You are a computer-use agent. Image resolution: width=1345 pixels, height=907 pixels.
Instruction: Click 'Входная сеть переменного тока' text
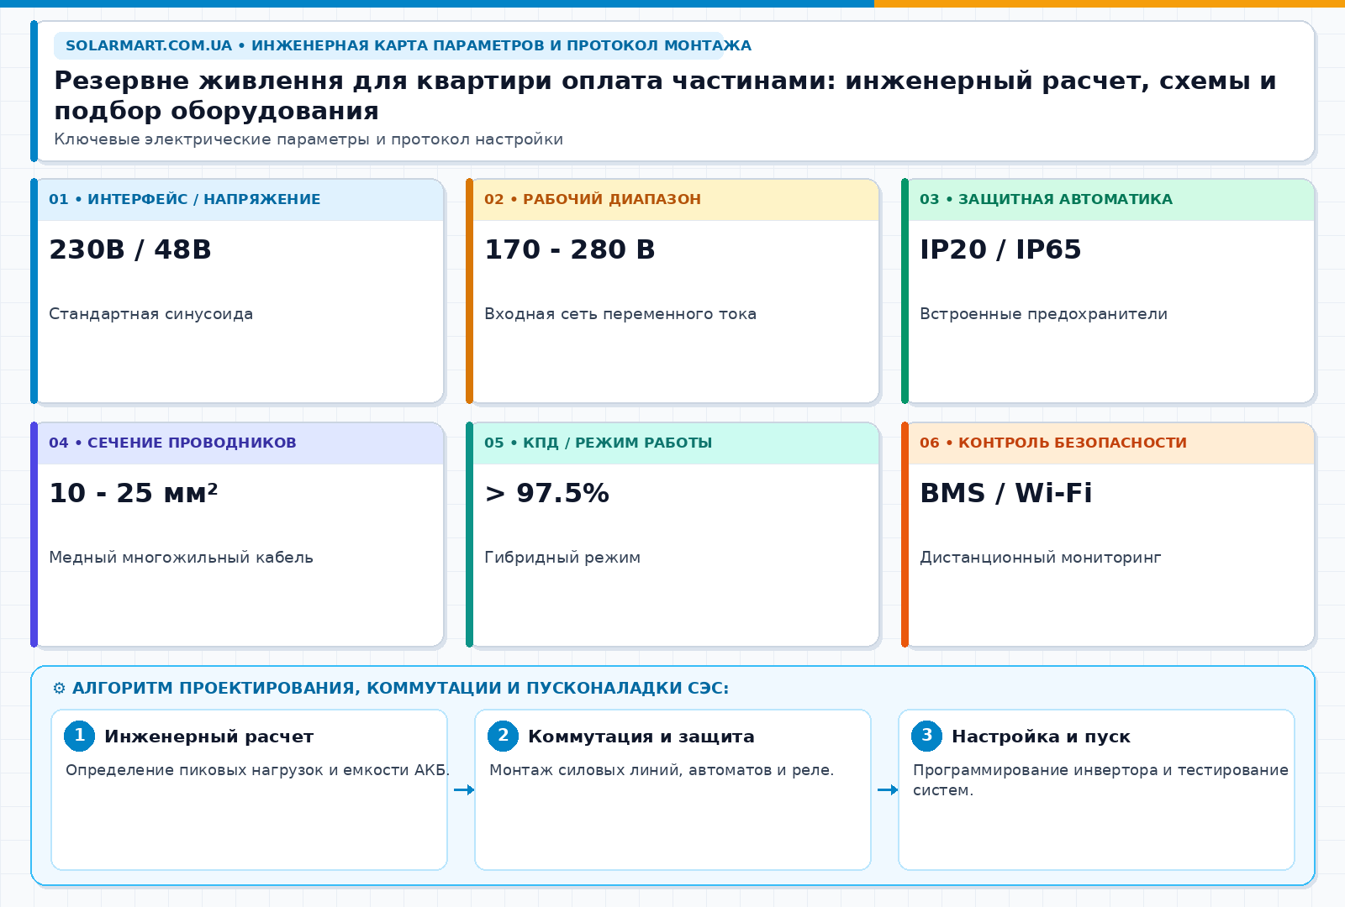click(620, 314)
